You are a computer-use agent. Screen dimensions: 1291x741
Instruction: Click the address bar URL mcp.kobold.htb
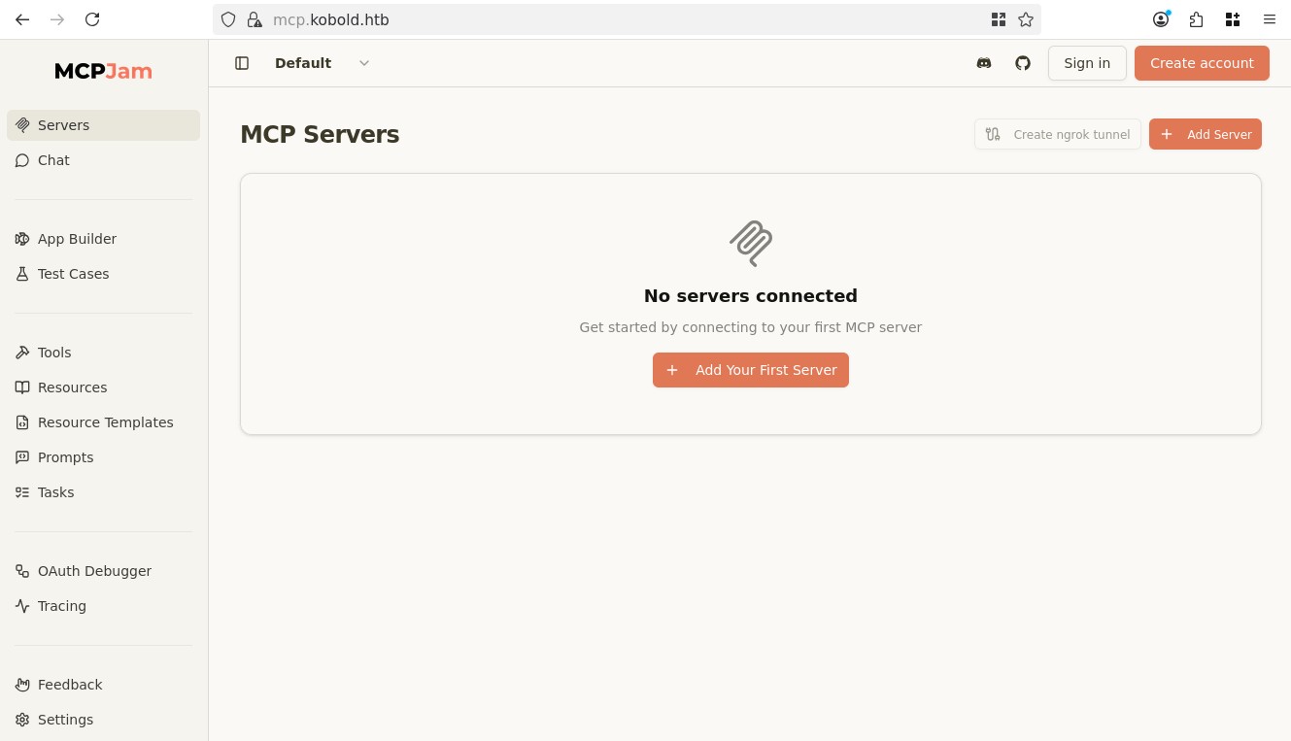[x=331, y=19]
